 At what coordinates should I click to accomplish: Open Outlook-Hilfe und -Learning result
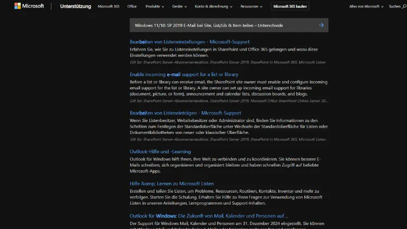(160, 151)
